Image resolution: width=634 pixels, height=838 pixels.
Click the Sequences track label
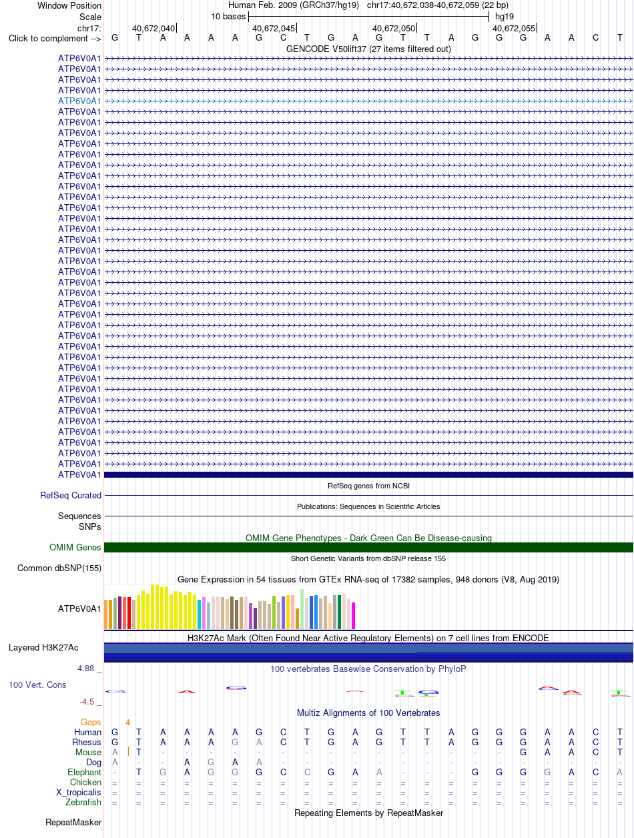pos(79,516)
